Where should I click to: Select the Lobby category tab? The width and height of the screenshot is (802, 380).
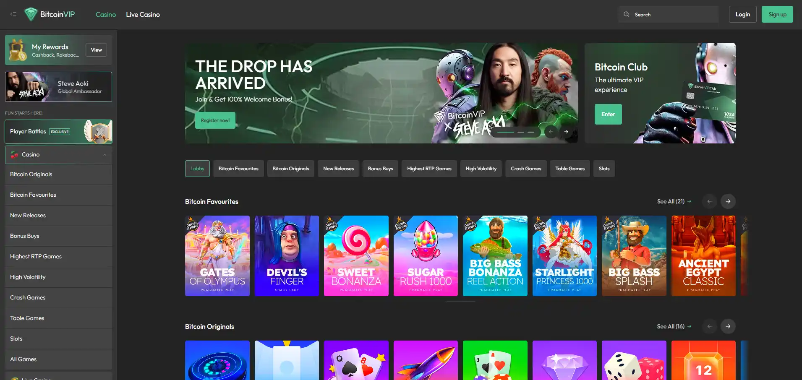tap(197, 169)
